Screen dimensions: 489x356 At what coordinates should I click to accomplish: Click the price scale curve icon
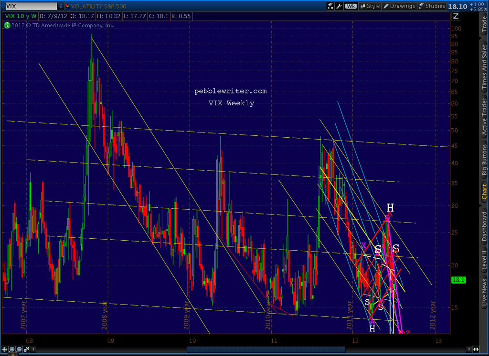(456, 16)
